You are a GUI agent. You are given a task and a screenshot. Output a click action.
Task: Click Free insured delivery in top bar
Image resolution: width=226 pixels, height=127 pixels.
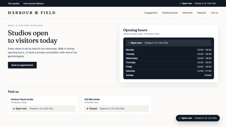pos(34,3)
